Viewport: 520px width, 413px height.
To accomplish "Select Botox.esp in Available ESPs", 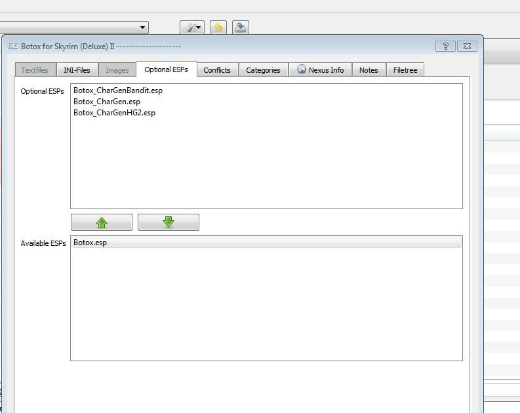I will [266, 243].
